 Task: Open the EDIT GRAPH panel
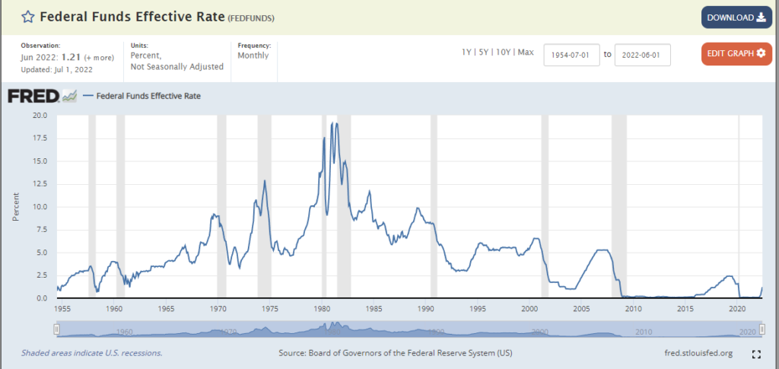point(736,53)
